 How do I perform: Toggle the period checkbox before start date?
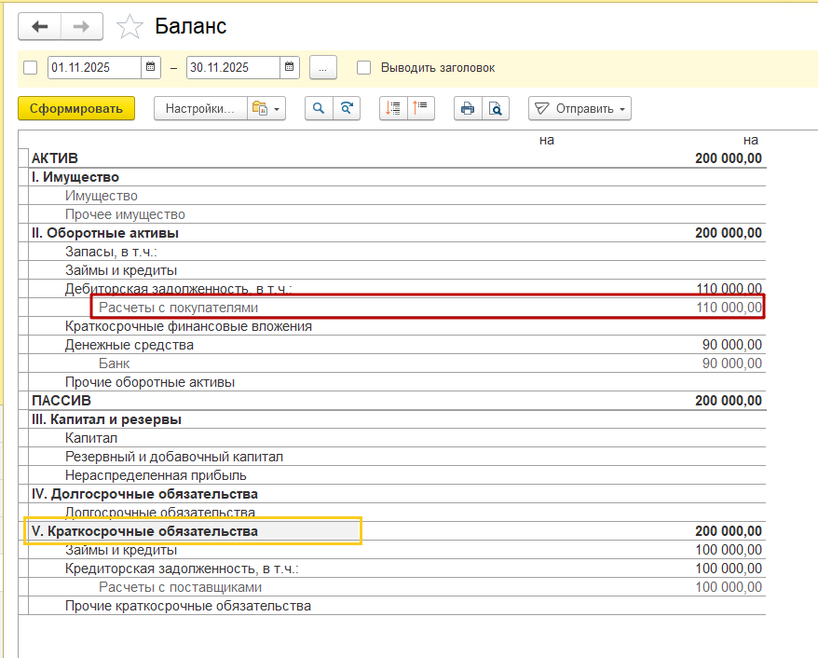tap(30, 67)
